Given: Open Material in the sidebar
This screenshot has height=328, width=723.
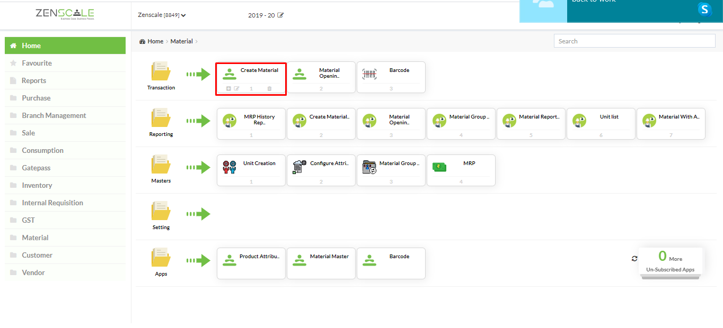Looking at the screenshot, I should [x=65, y=238].
